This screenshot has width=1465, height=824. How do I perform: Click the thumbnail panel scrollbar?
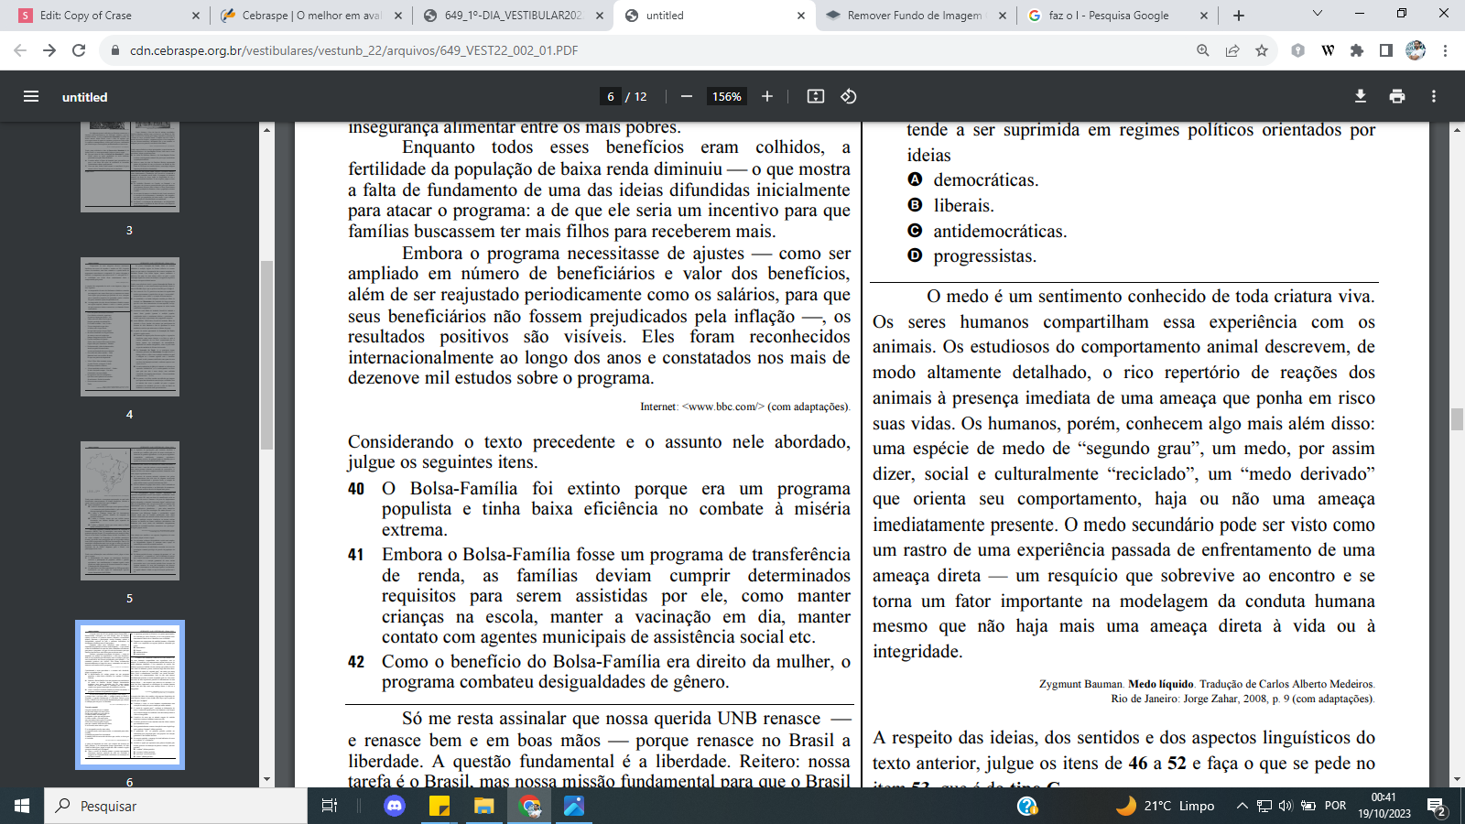266,355
